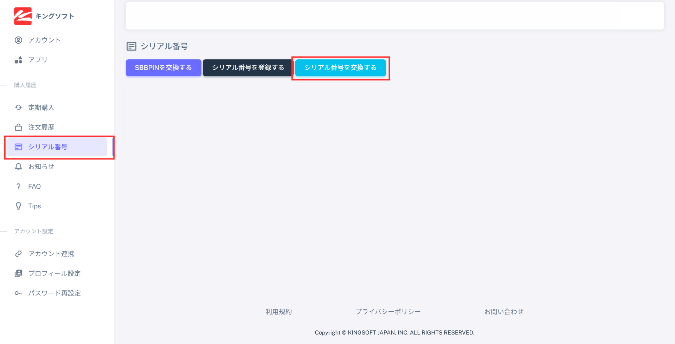675x344 pixels.
Task: Click the order history shopping bag icon
Action: click(18, 127)
